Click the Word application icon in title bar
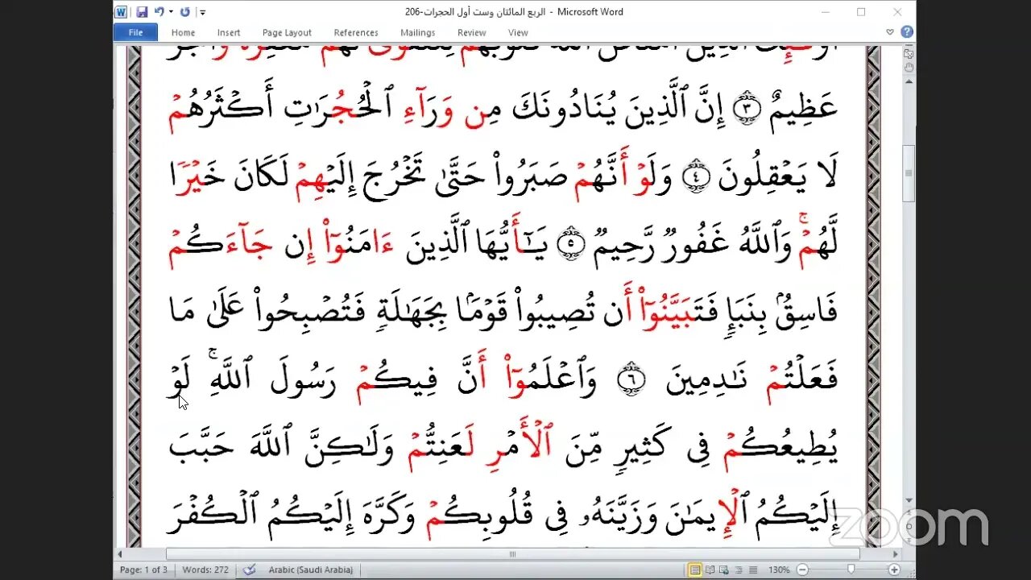 coord(121,12)
